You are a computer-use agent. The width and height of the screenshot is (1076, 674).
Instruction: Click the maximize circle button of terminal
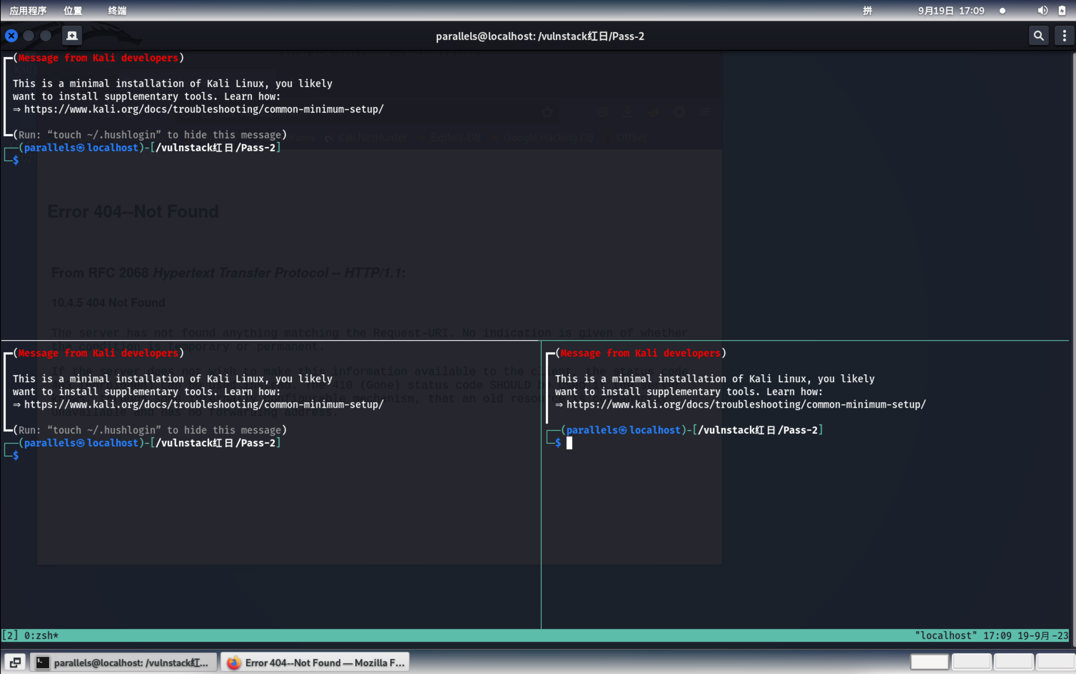pos(45,36)
